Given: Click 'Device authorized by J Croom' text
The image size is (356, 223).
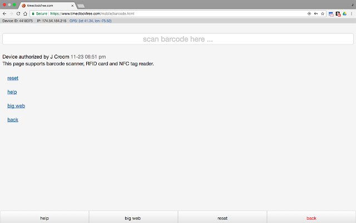Looking at the screenshot, I should click(x=36, y=57).
